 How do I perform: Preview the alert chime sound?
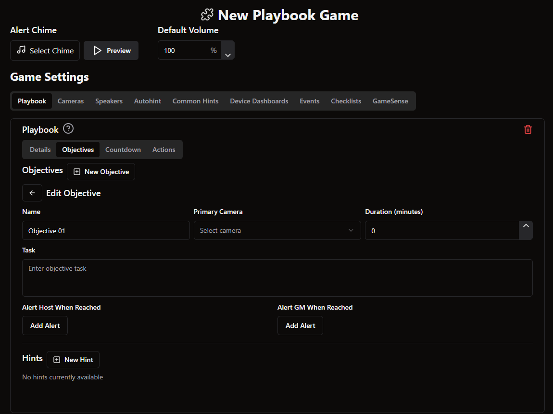(111, 50)
